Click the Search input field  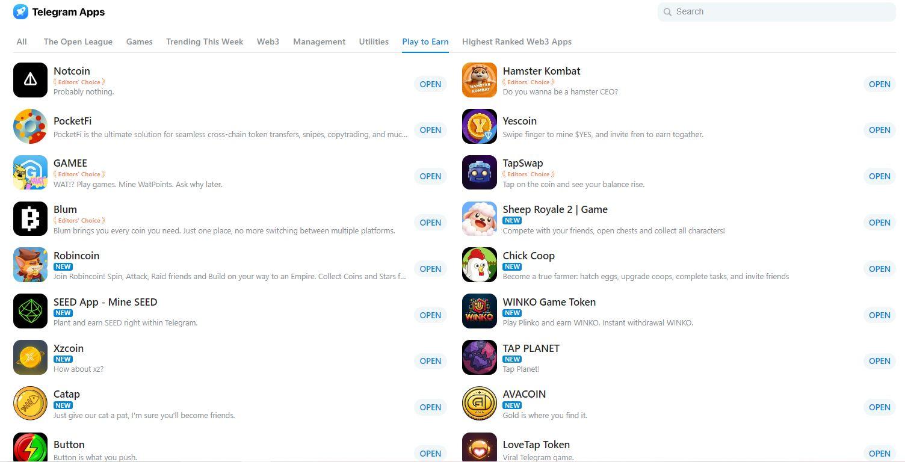click(777, 11)
